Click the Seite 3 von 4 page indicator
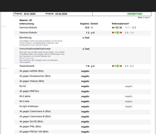 [144, 18]
